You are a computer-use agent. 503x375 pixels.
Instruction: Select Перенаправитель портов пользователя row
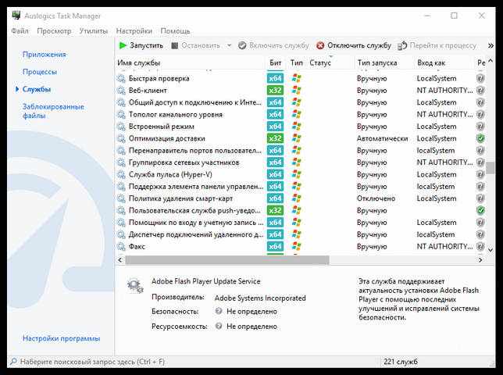coord(300,151)
